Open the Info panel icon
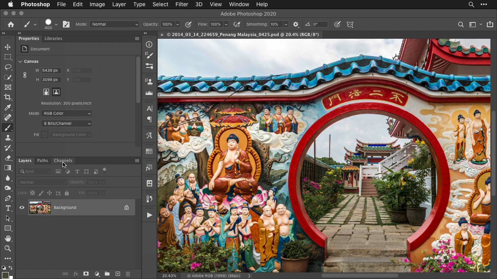This screenshot has width=497, height=279. pyautogui.click(x=149, y=44)
